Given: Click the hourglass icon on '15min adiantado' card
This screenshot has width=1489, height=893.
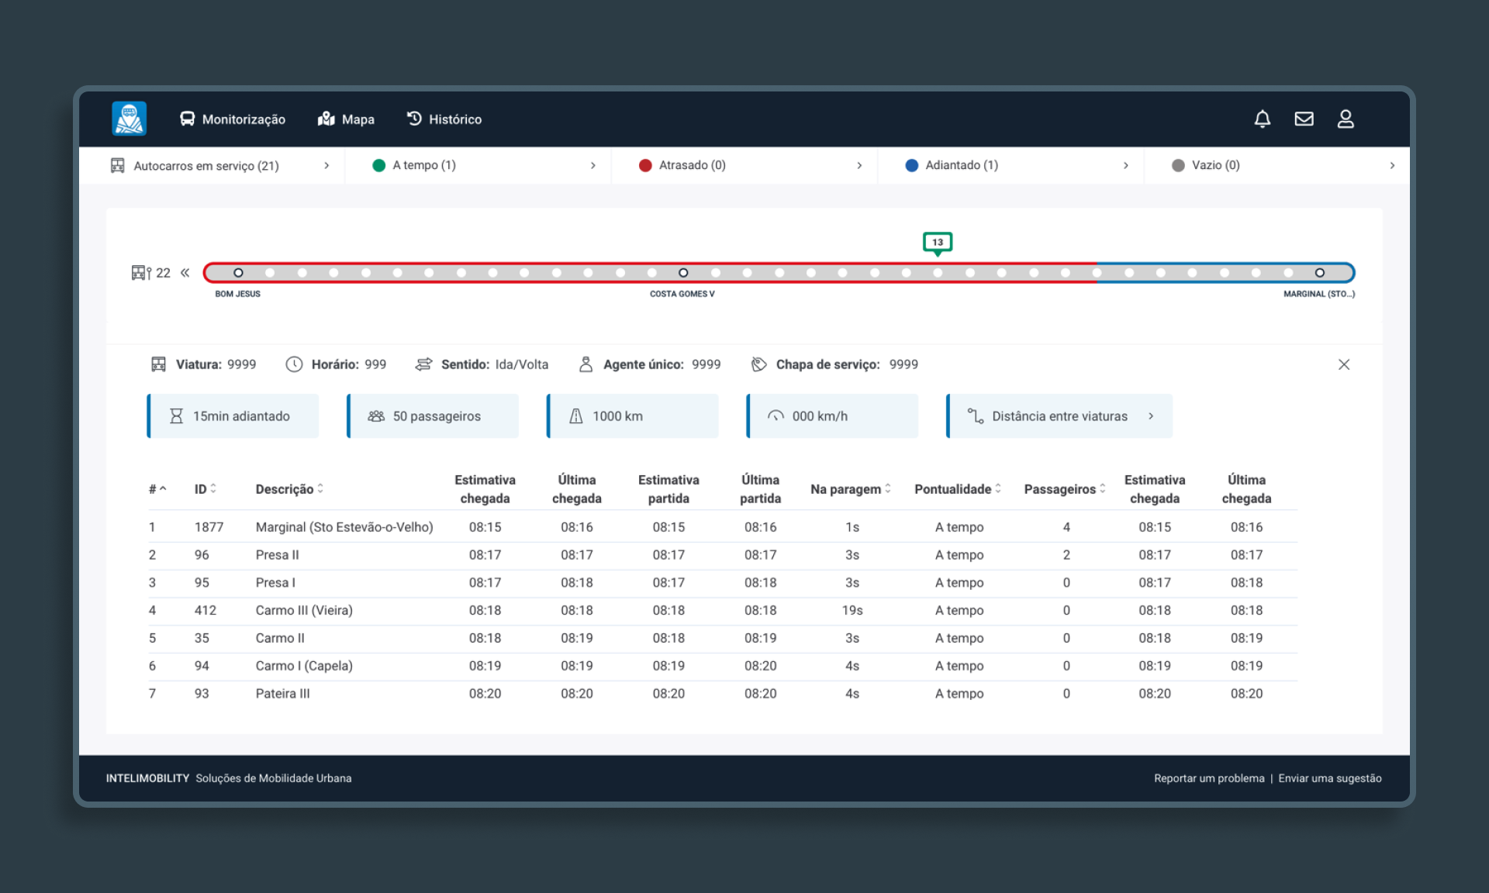Looking at the screenshot, I should [x=176, y=415].
